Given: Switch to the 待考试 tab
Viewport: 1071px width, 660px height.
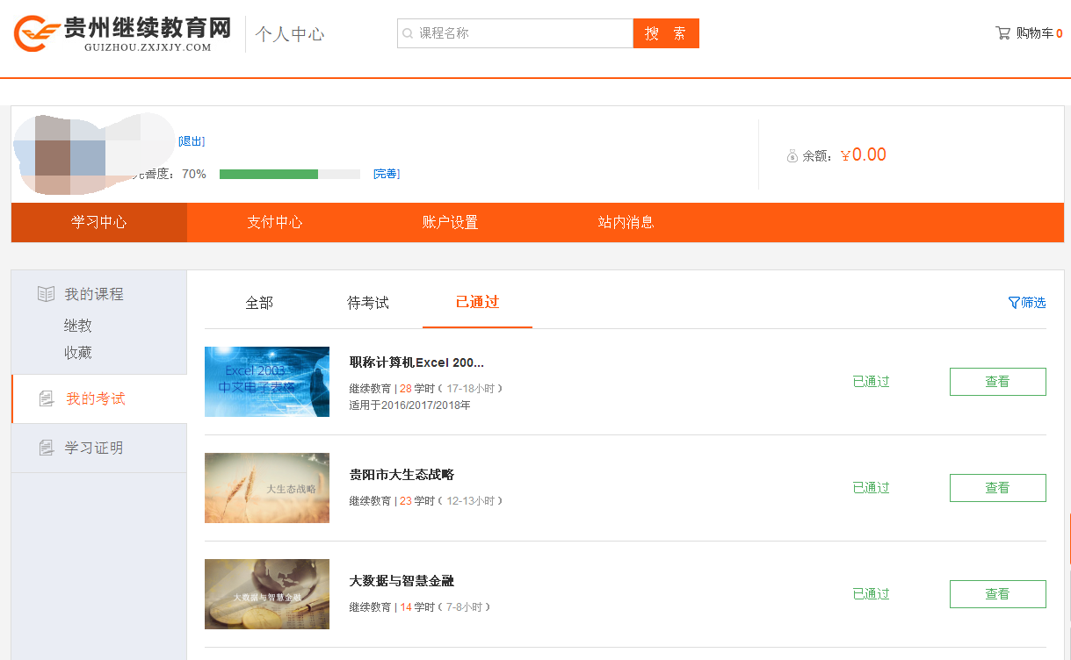Looking at the screenshot, I should click(368, 303).
